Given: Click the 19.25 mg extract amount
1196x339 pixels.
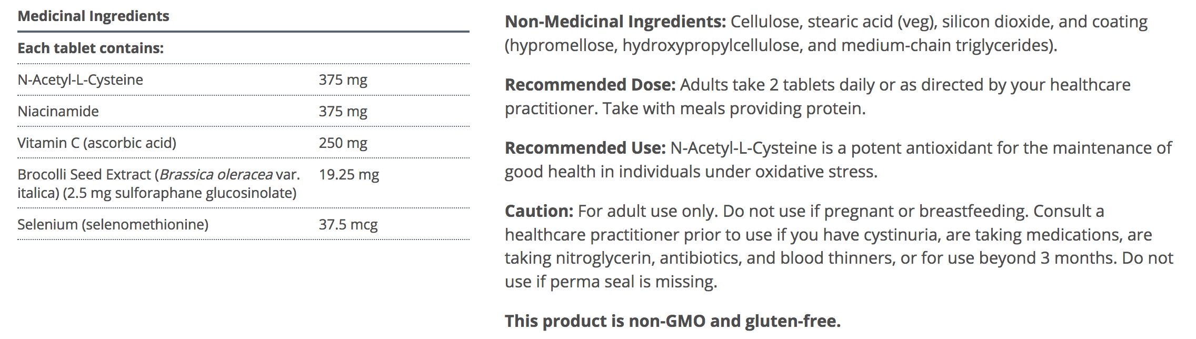Looking at the screenshot, I should tap(348, 175).
